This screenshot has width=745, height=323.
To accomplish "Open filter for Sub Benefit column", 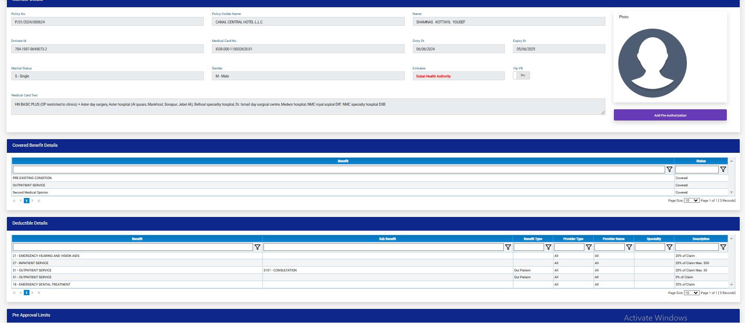I will (x=508, y=247).
